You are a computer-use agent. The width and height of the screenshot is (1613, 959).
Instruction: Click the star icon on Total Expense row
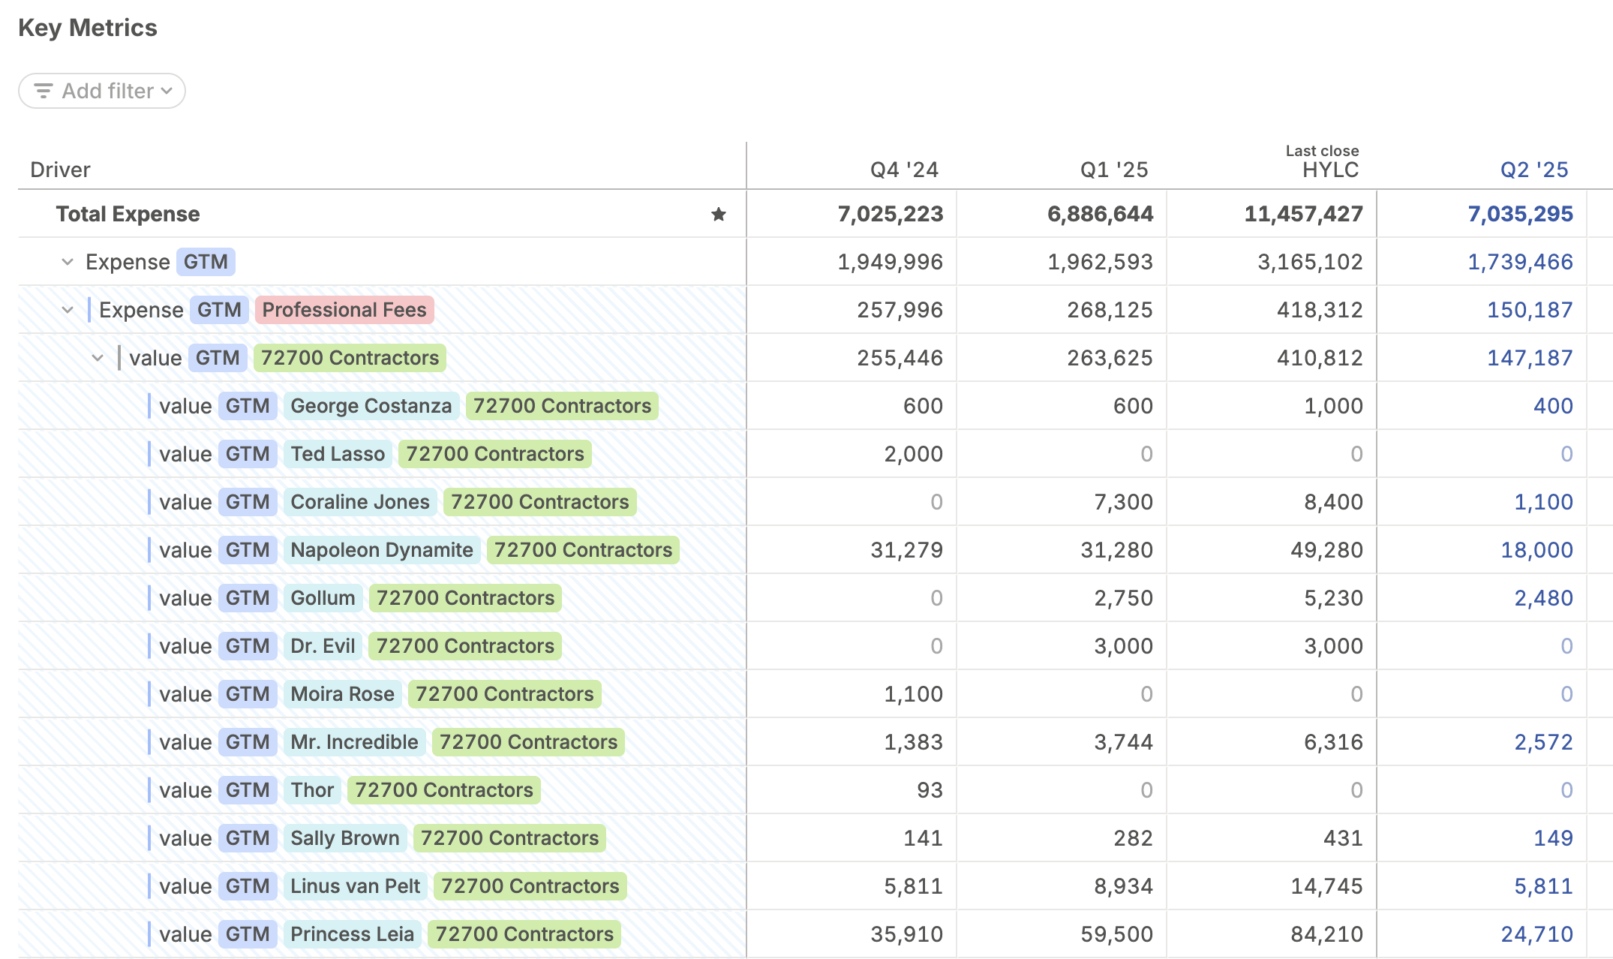tap(718, 215)
